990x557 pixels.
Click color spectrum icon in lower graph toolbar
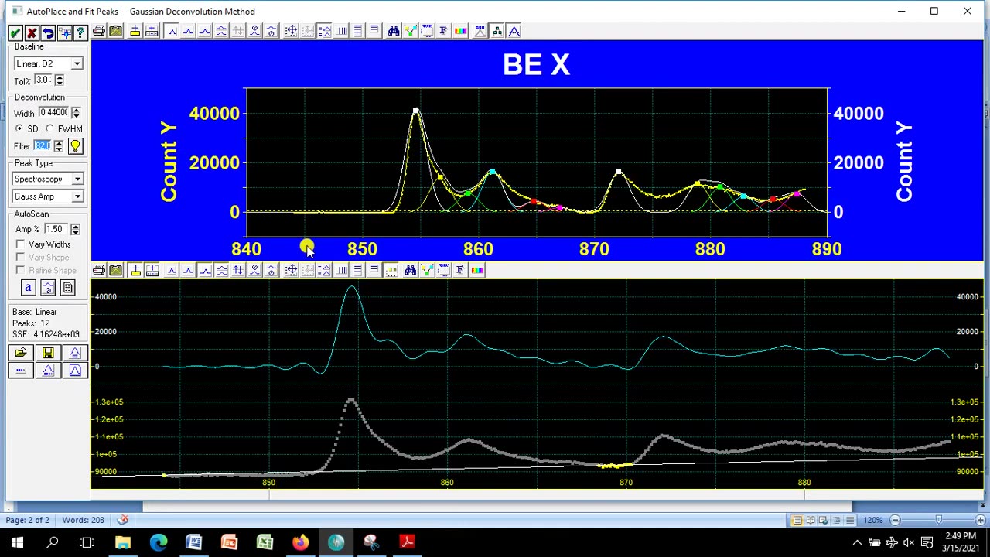[476, 270]
